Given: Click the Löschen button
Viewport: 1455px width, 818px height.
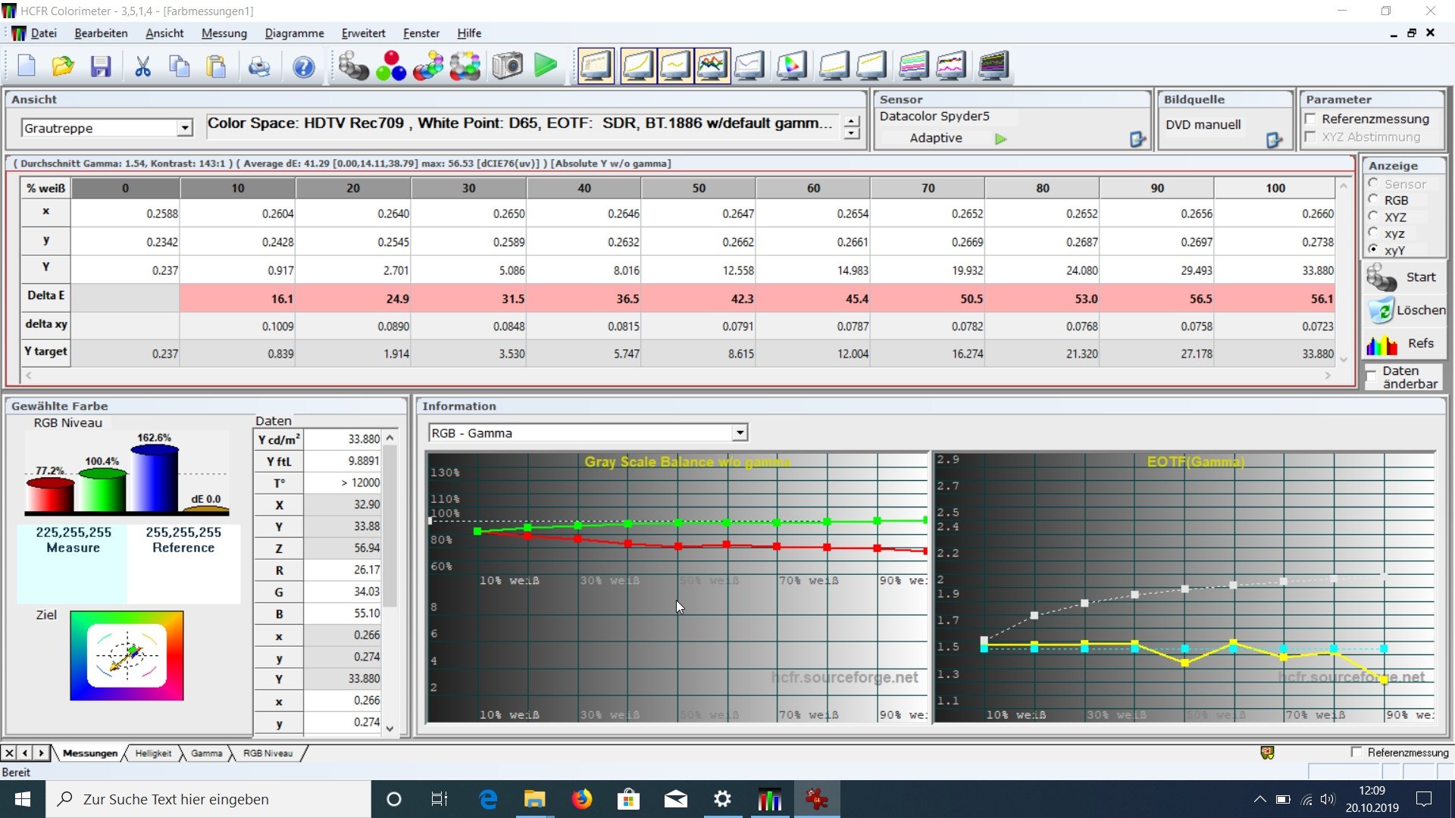Looking at the screenshot, I should (1404, 311).
